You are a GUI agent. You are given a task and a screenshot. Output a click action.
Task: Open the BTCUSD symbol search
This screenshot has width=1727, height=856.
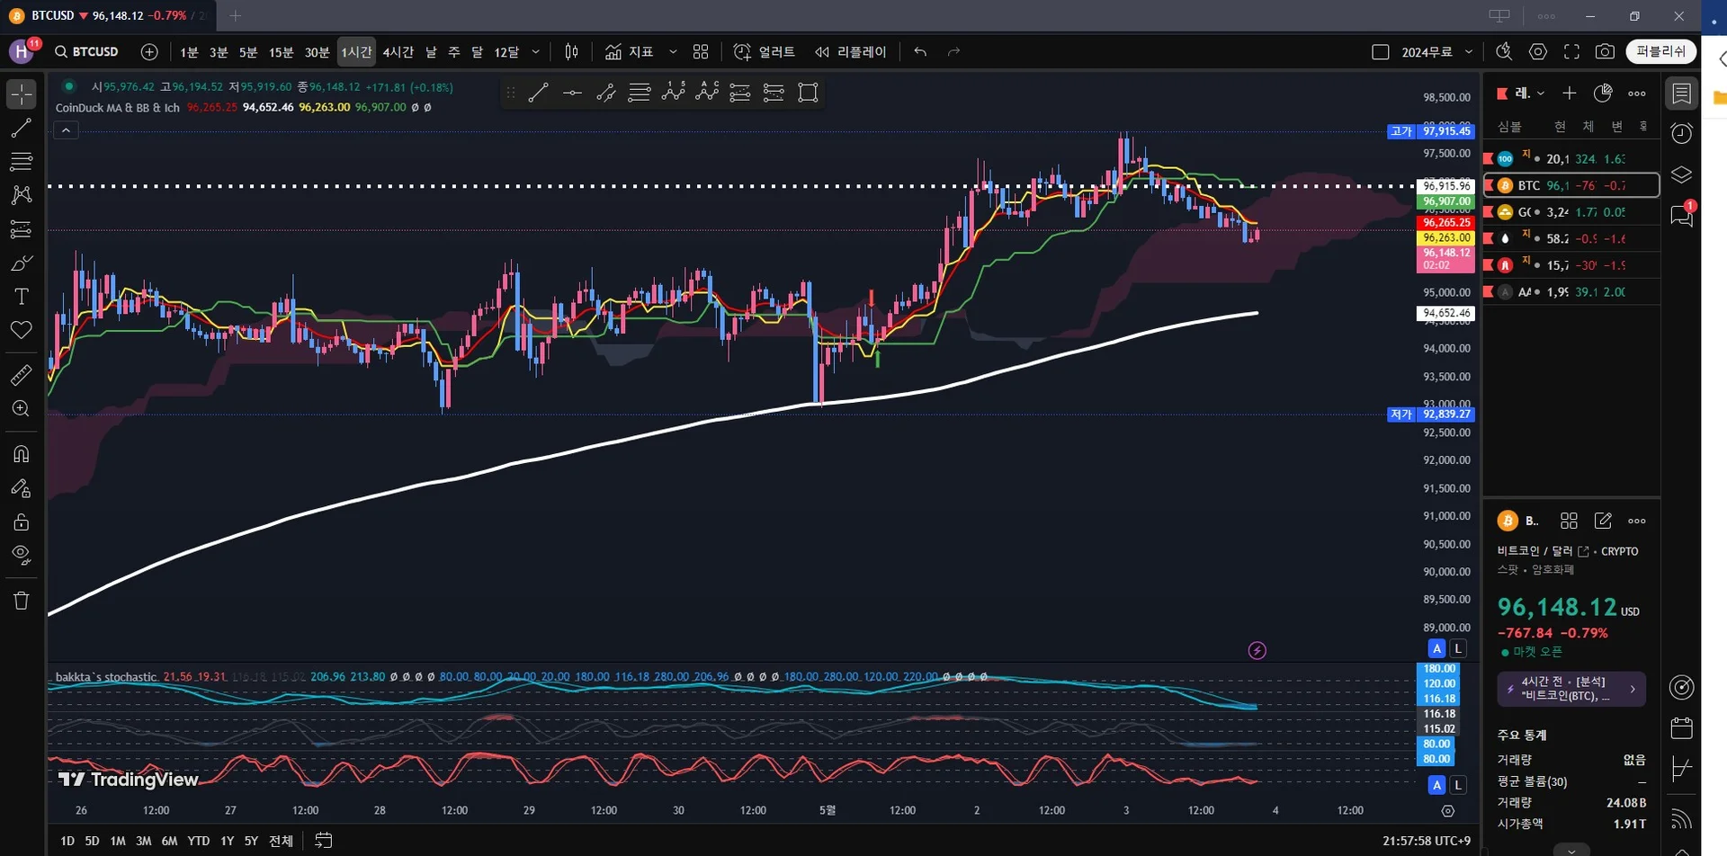tap(86, 52)
